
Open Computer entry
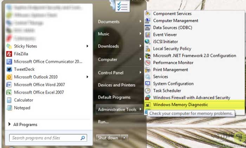[108, 60]
